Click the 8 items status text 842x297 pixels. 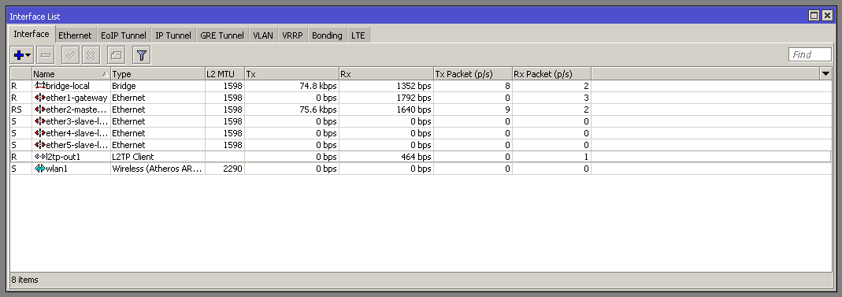point(24,280)
